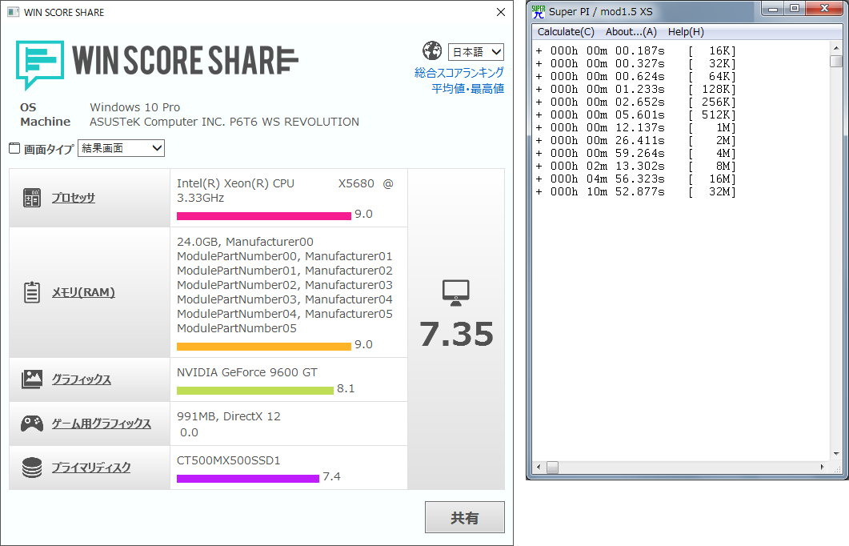Viewport: 849px width, 546px height.
Task: Open the グラフィックス link
Action: [81, 379]
